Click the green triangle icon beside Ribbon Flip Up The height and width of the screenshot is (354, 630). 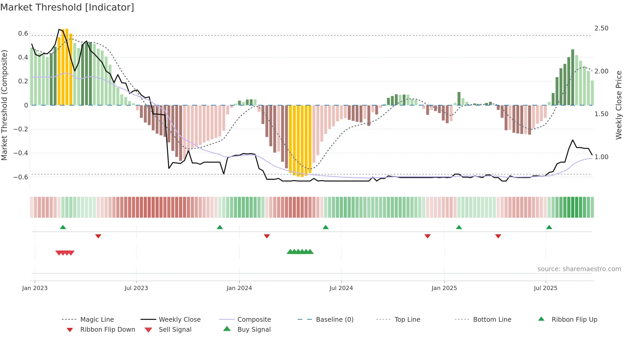(x=541, y=319)
